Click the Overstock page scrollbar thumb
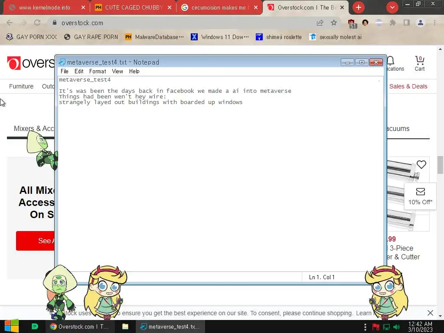The width and height of the screenshot is (444, 333). point(440,165)
